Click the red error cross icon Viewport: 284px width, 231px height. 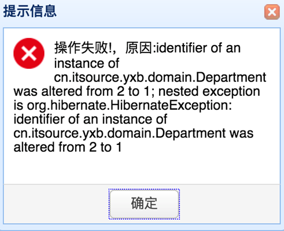pos(29,53)
